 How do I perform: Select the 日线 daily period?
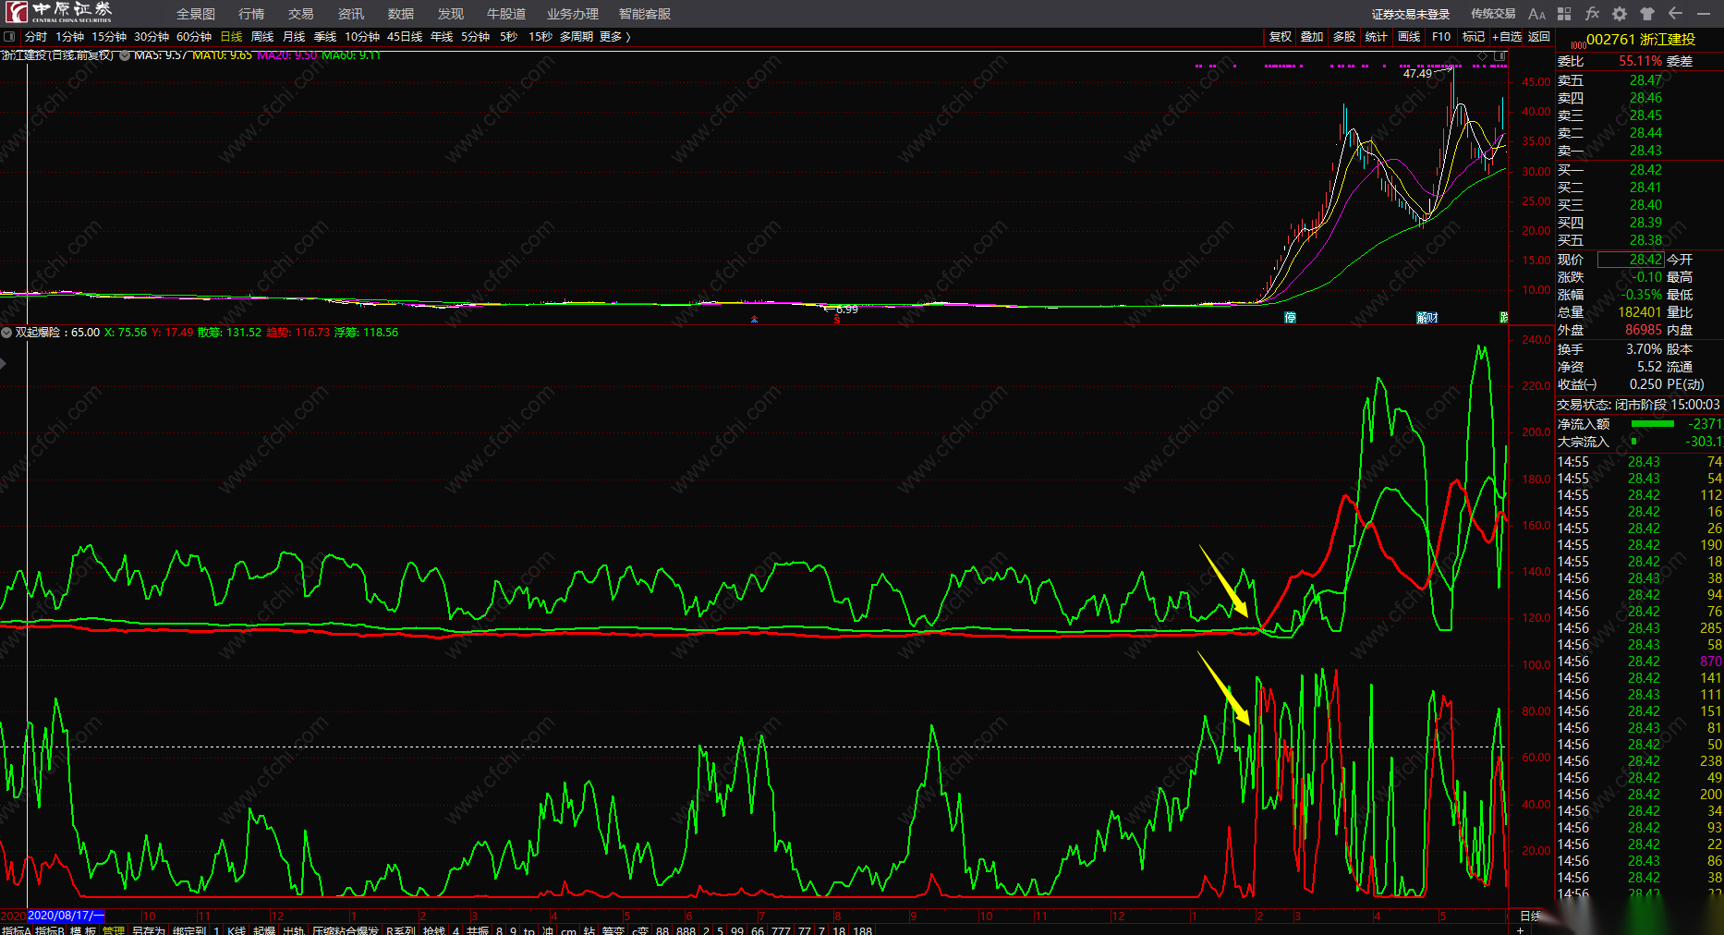point(232,37)
